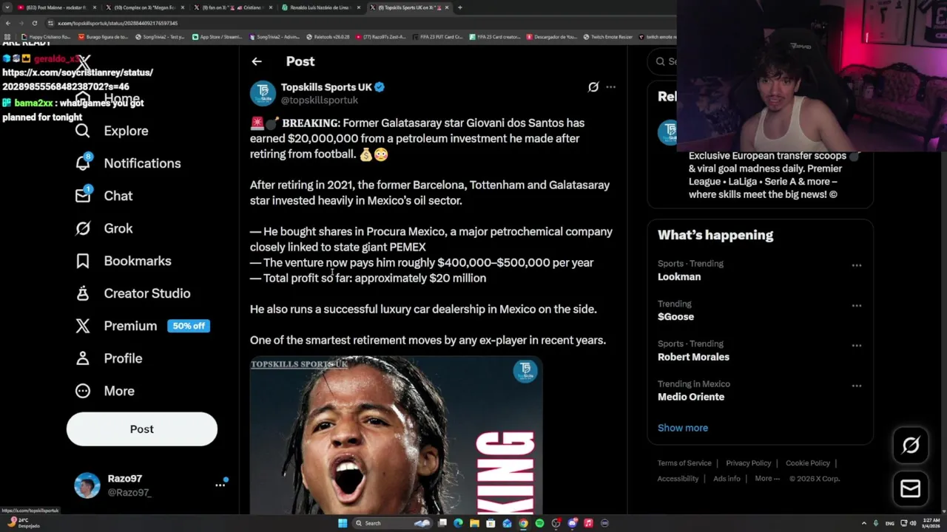The height and width of the screenshot is (532, 947).
Task: Open Creator Studio in sidebar
Action: coord(132,293)
